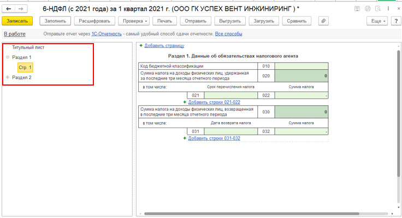
Task: Go forward with the right arrow button
Action: point(21,9)
